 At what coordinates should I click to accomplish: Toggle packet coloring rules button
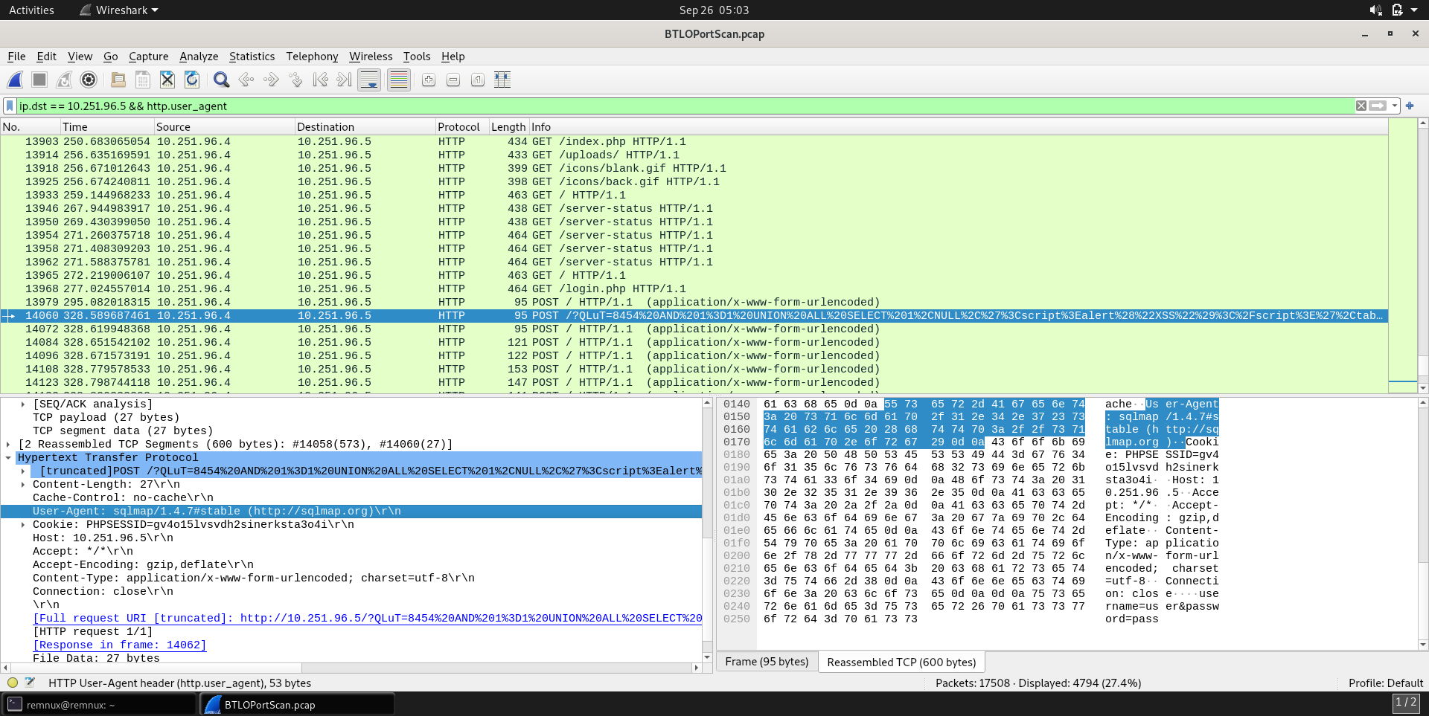coord(399,80)
